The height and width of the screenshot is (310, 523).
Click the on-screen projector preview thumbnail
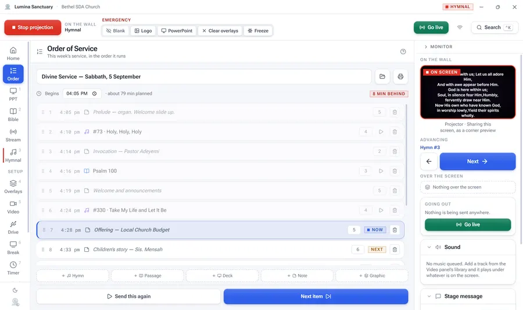click(468, 92)
